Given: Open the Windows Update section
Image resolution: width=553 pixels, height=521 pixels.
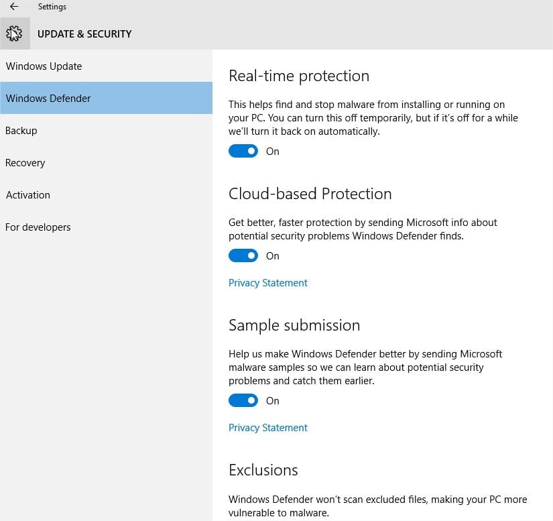Looking at the screenshot, I should pyautogui.click(x=106, y=66).
